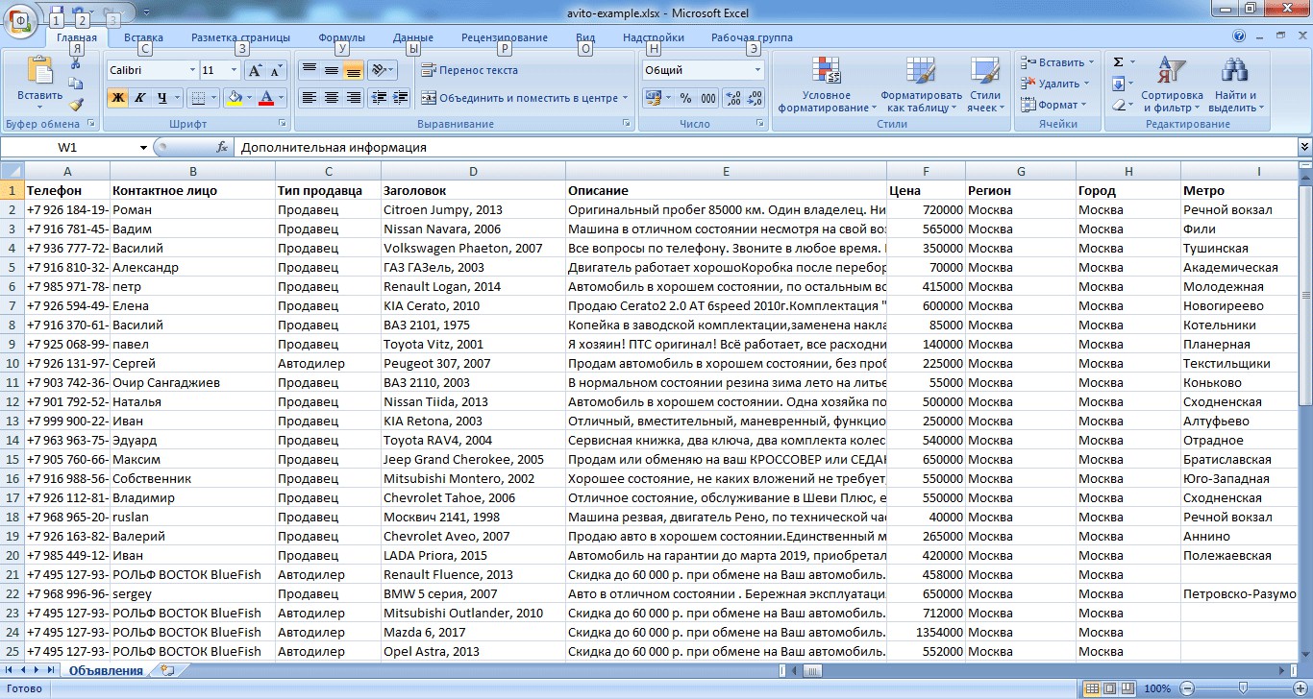
Task: Increase indent in the alignment group
Action: (400, 98)
